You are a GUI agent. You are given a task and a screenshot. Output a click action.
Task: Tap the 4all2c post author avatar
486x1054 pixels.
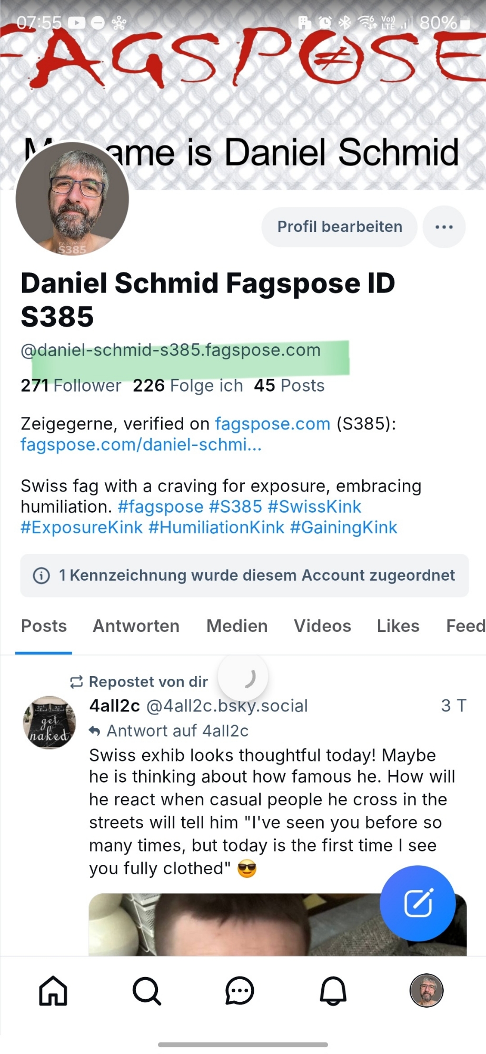click(x=49, y=723)
